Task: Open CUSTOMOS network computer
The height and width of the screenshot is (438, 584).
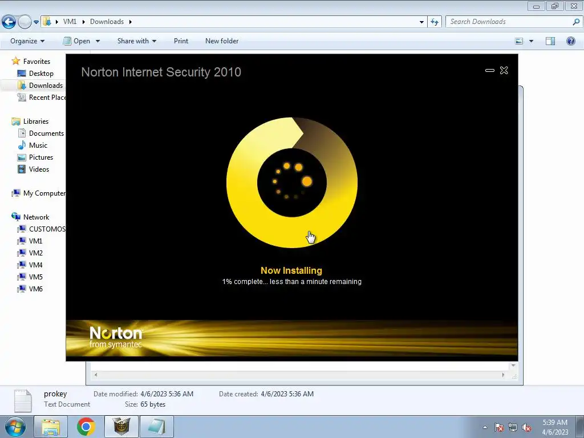Action: click(x=47, y=229)
